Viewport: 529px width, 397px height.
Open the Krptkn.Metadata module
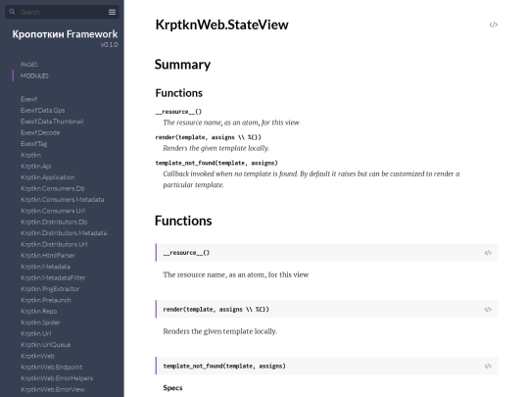pos(45,267)
